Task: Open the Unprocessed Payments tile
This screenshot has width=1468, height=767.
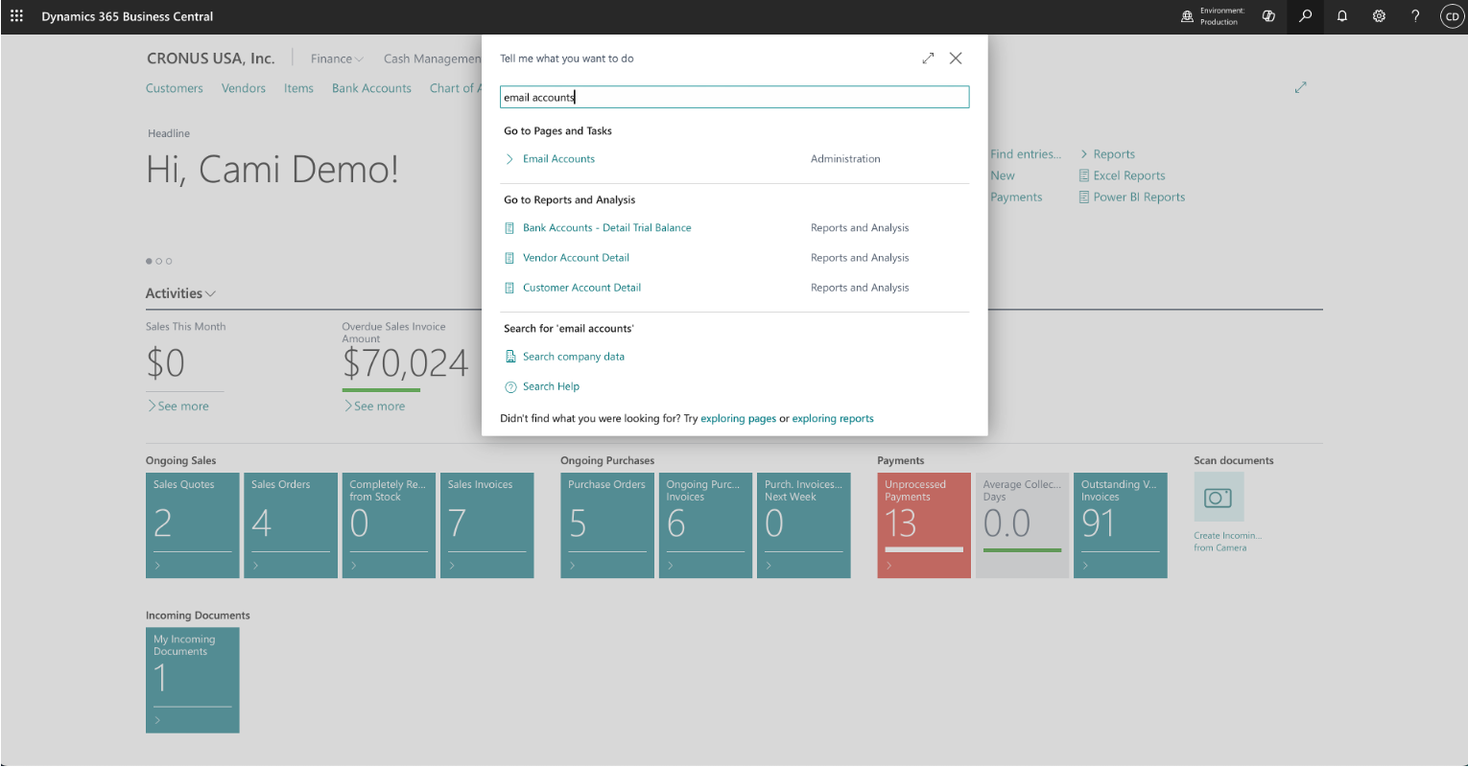Action: [924, 525]
